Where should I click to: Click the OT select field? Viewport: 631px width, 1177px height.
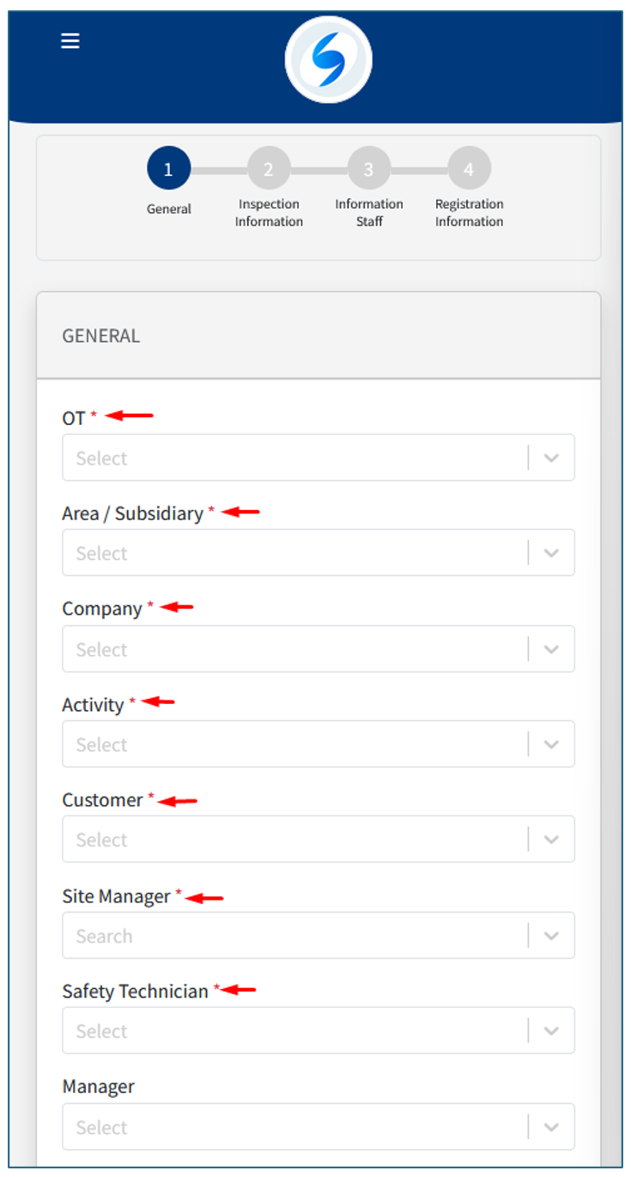[x=292, y=458]
